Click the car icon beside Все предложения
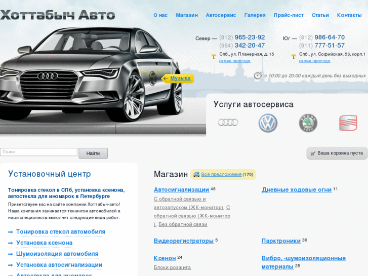This screenshot has width=368, height=276. 196,174
